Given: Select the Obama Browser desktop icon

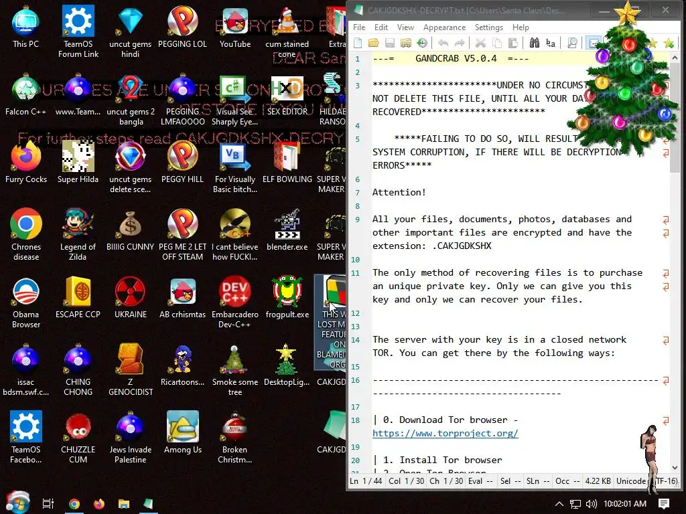Looking at the screenshot, I should point(26,303).
